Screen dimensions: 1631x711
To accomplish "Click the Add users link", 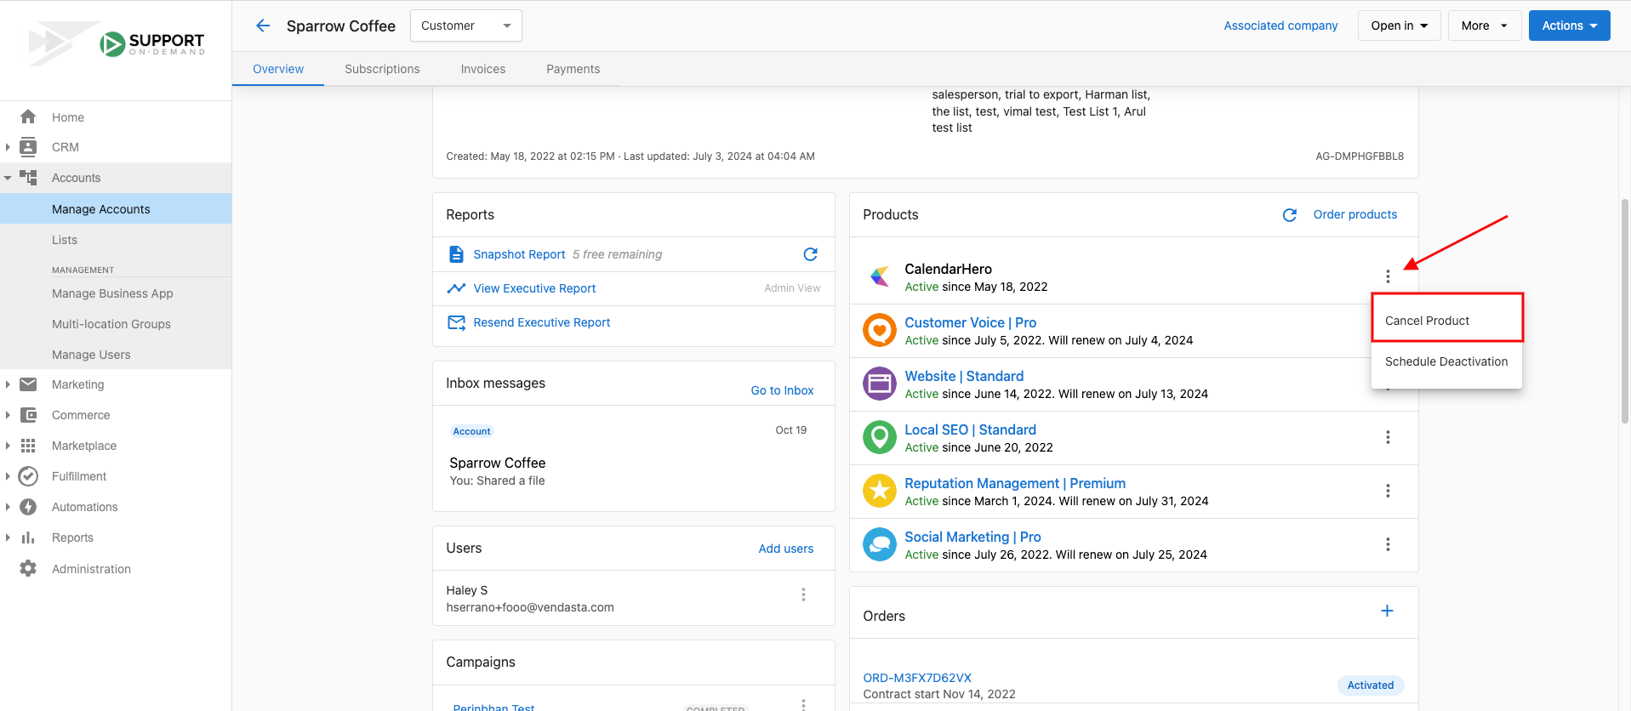I will point(785,549).
